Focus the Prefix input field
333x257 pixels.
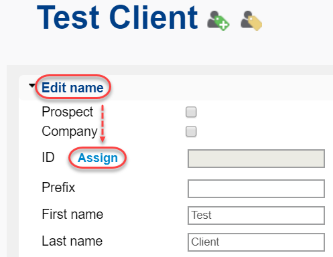[x=256, y=189]
